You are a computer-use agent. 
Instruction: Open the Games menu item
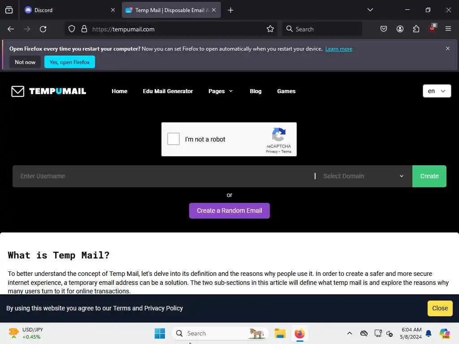[286, 91]
